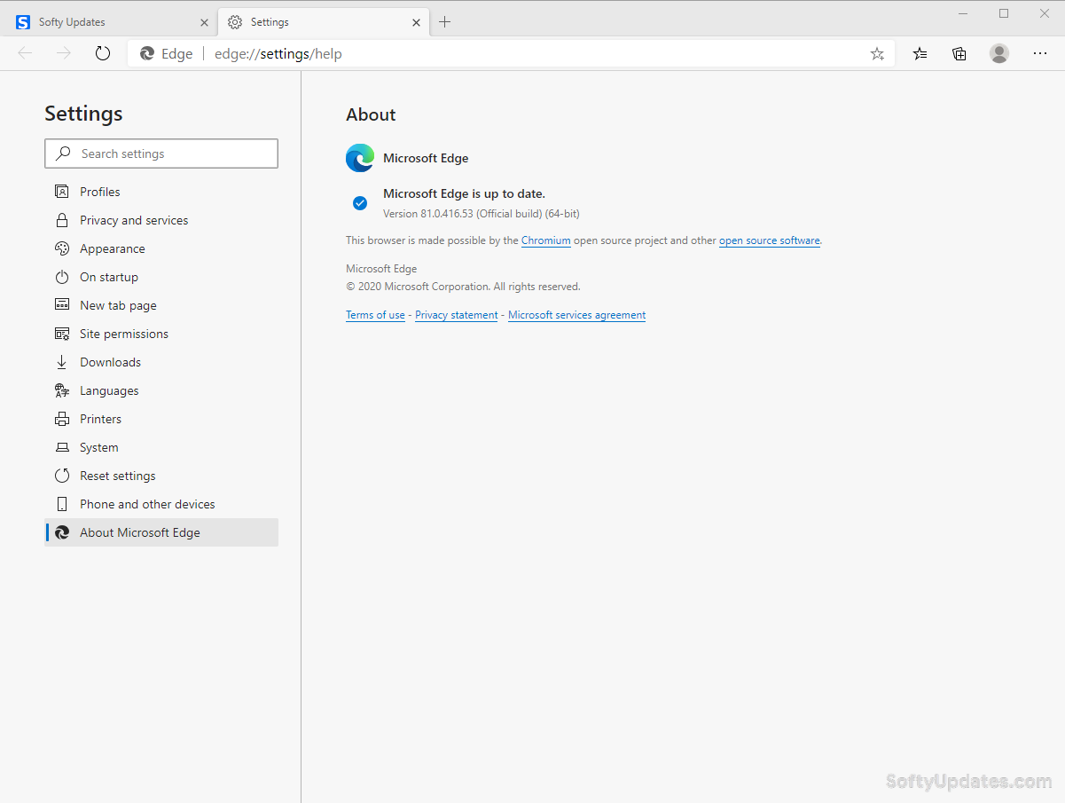Click the Softy Updates tab favicon
This screenshot has height=803, width=1065.
tap(23, 22)
